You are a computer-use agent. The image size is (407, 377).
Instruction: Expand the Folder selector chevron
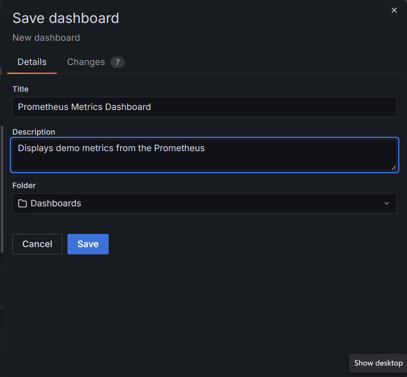(387, 203)
